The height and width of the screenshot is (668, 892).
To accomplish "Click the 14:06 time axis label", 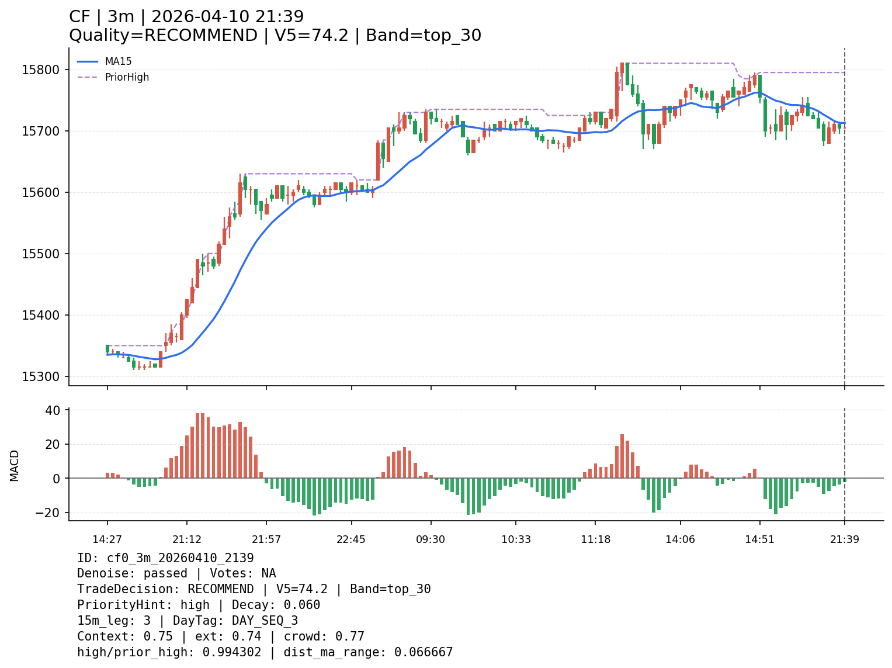I will [x=681, y=539].
